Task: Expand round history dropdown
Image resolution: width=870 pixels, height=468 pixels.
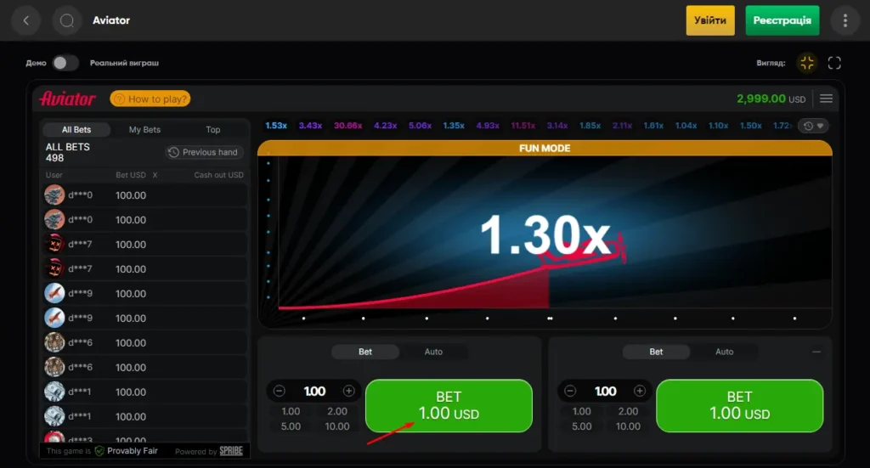Action: [813, 126]
